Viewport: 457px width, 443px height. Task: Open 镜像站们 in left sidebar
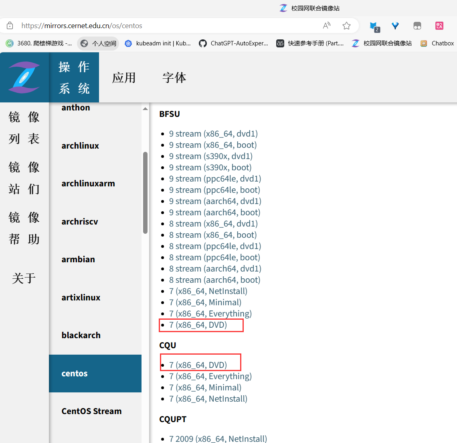[x=24, y=178]
